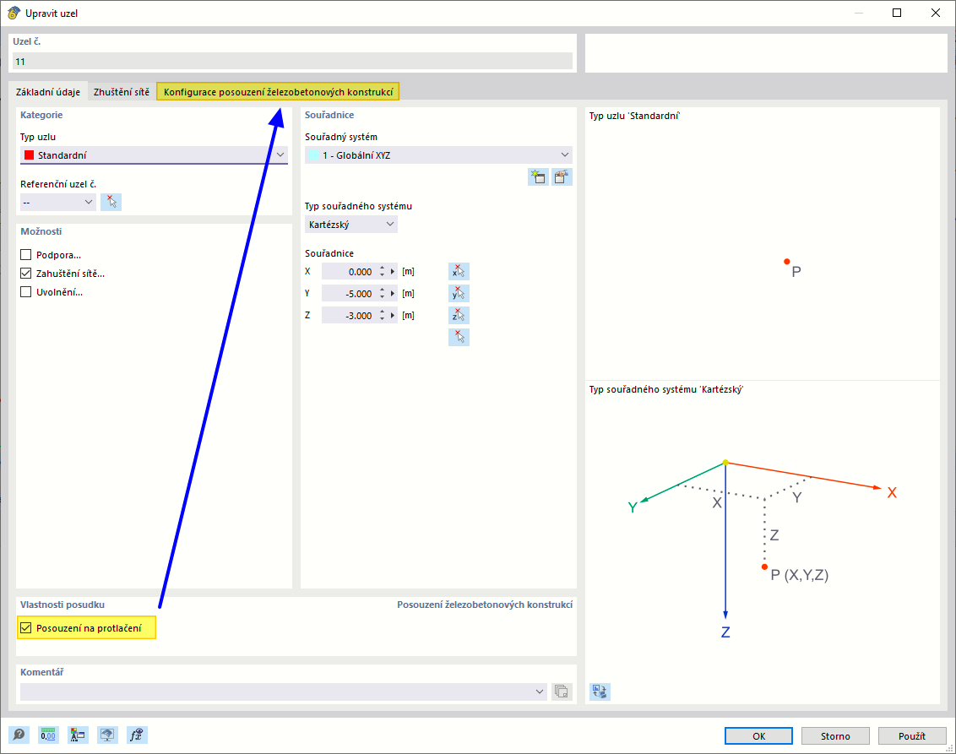Click the app icon in the title bar
956x754 pixels.
click(x=14, y=13)
